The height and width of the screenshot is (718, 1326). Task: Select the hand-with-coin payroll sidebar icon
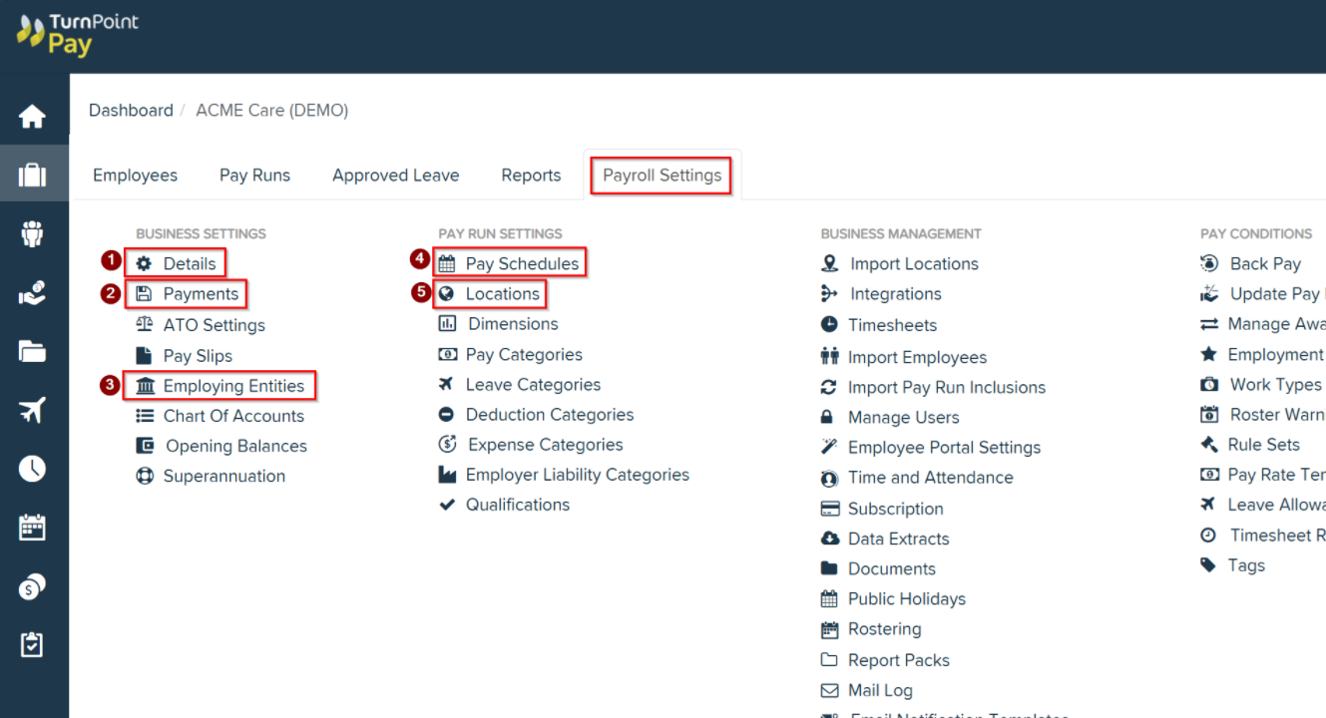point(33,292)
